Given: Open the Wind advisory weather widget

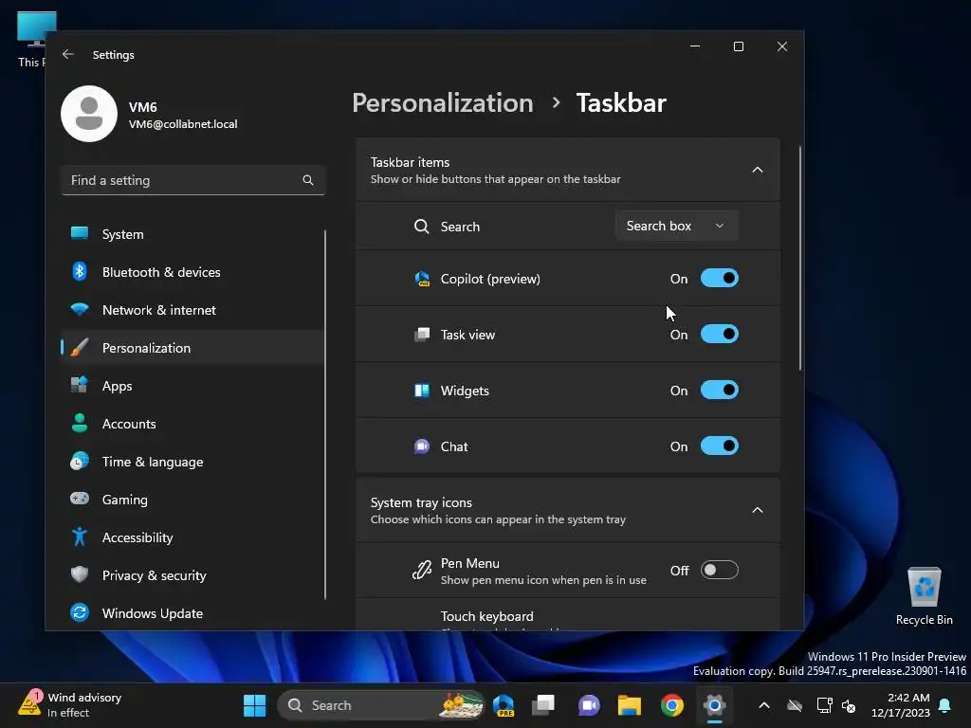Looking at the screenshot, I should pos(69,705).
